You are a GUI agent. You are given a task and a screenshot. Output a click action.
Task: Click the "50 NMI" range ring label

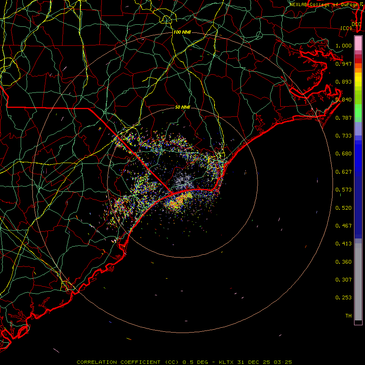coord(182,107)
